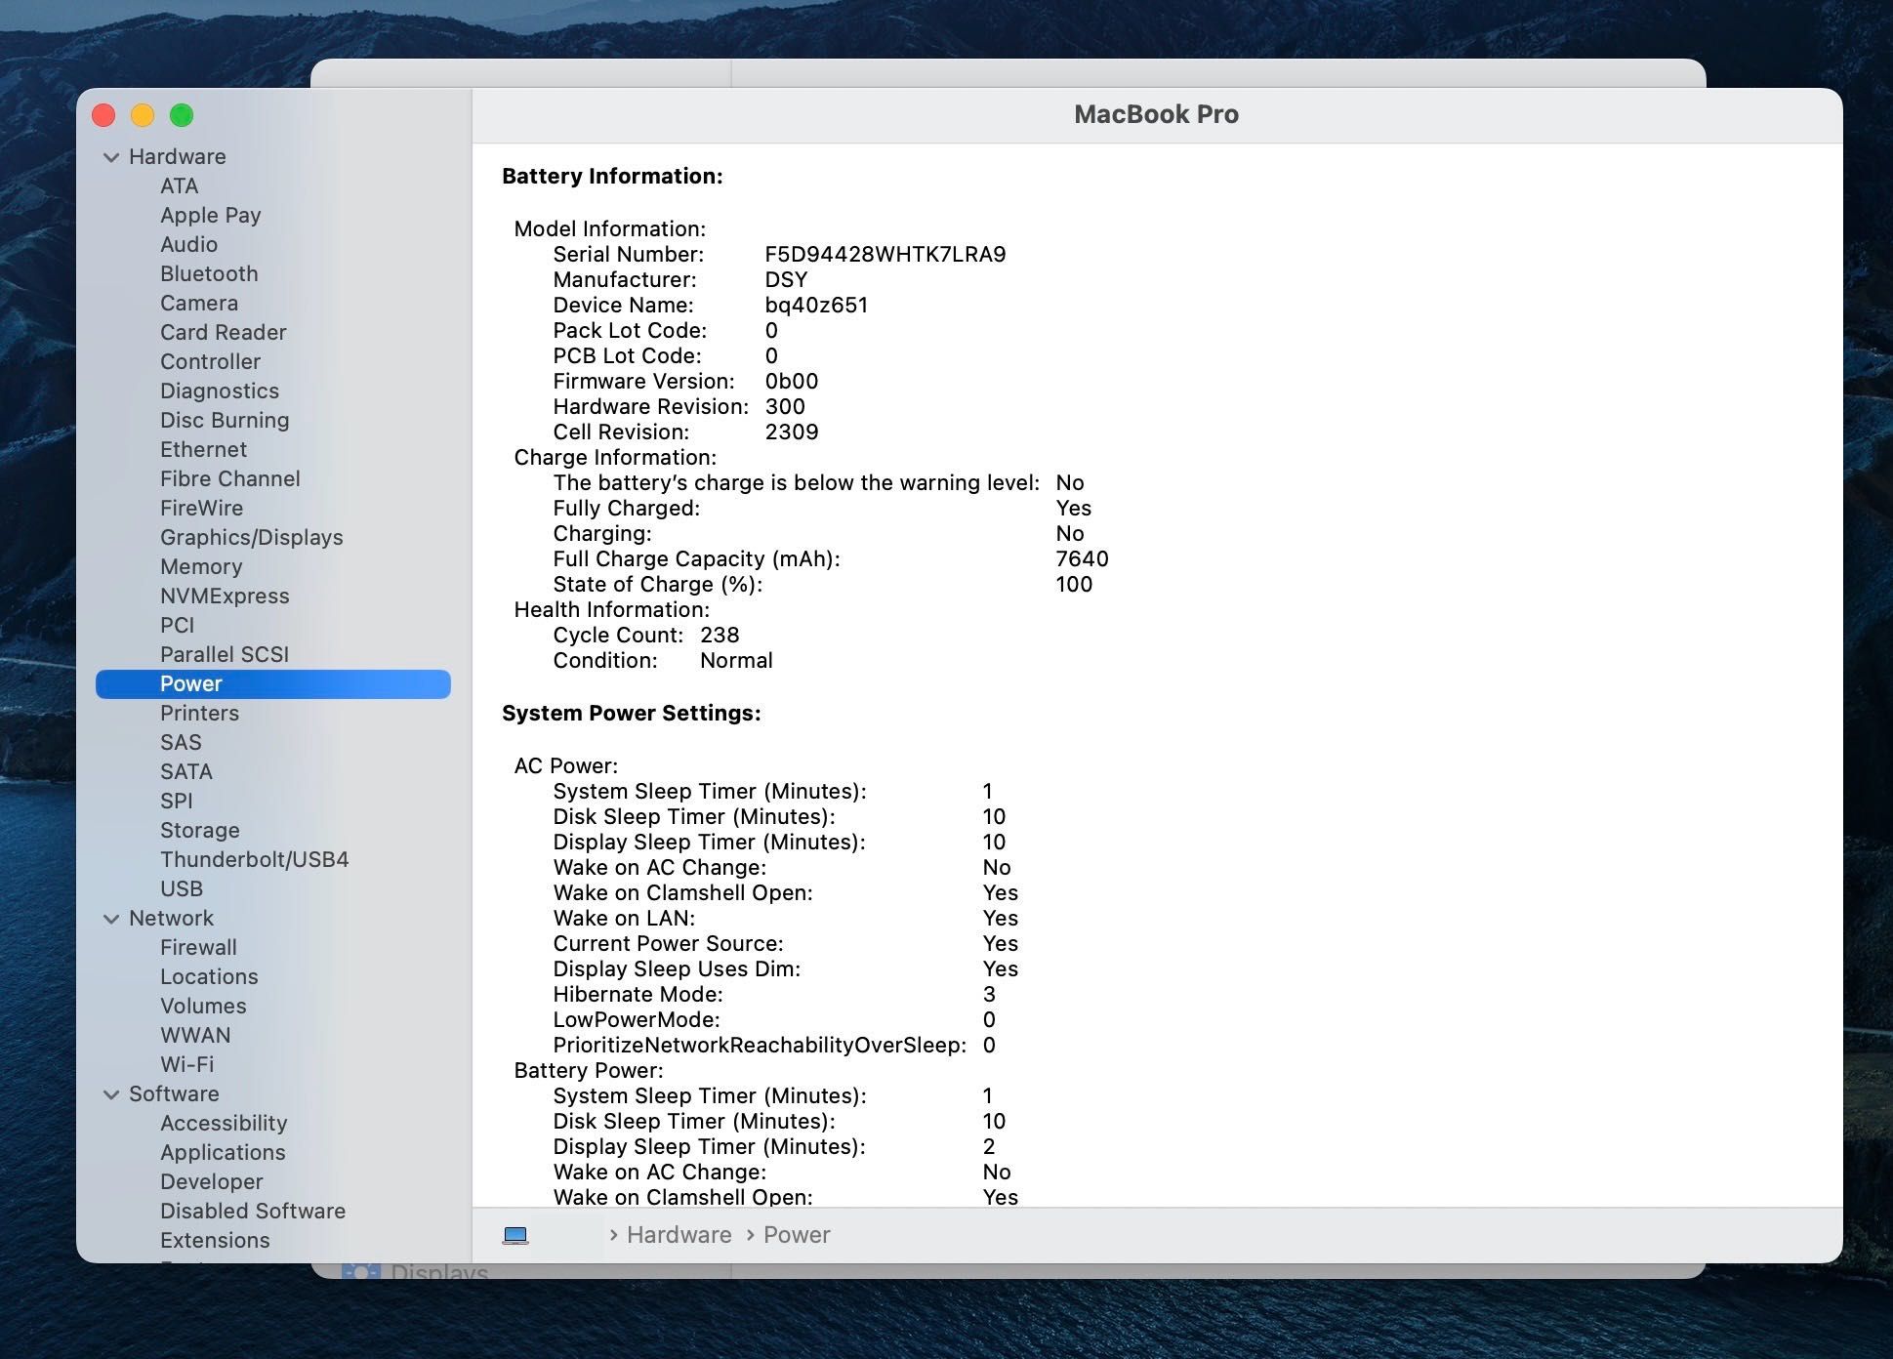Show Storage information

[200, 831]
